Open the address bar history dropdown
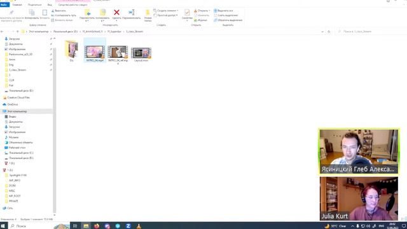The image size is (407, 229). pos(322,32)
